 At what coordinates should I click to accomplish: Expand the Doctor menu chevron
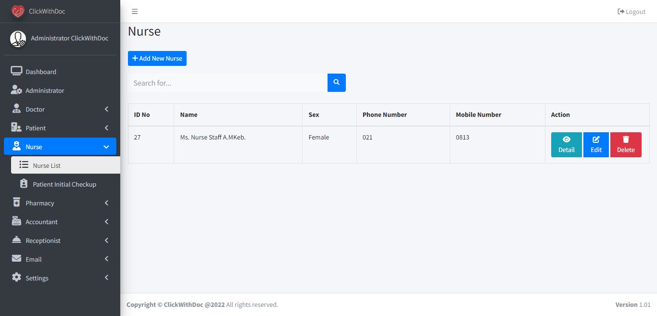pyautogui.click(x=106, y=109)
